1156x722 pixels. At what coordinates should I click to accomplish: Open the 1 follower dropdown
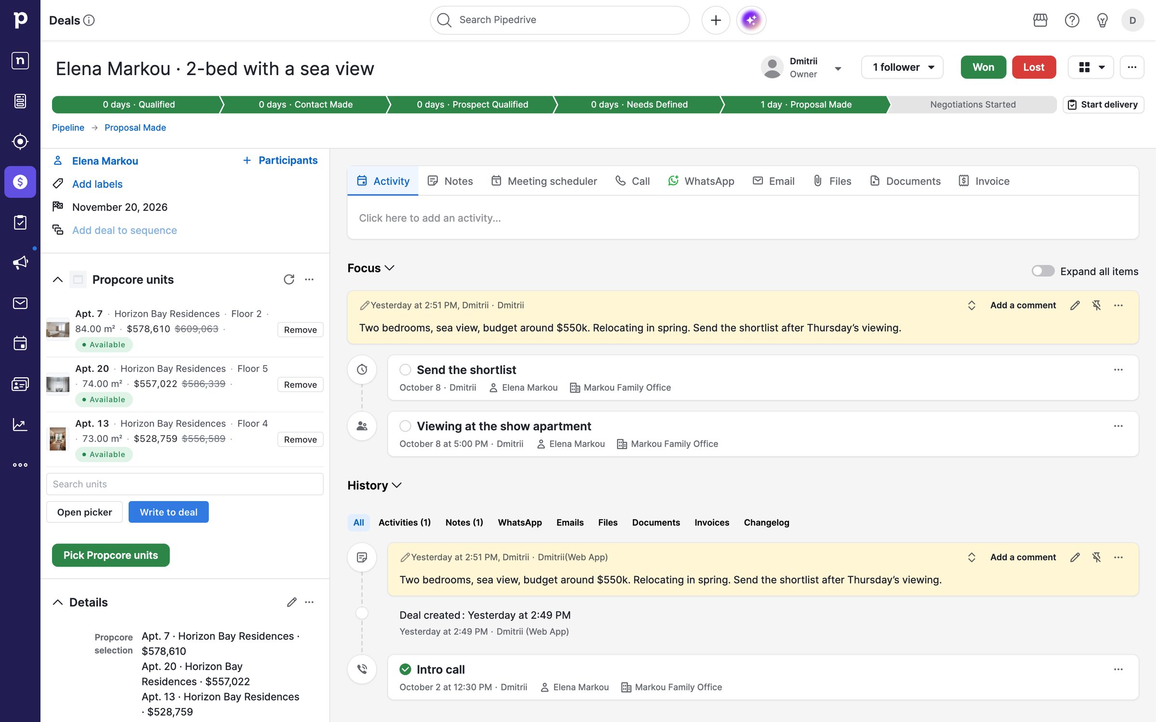click(902, 67)
